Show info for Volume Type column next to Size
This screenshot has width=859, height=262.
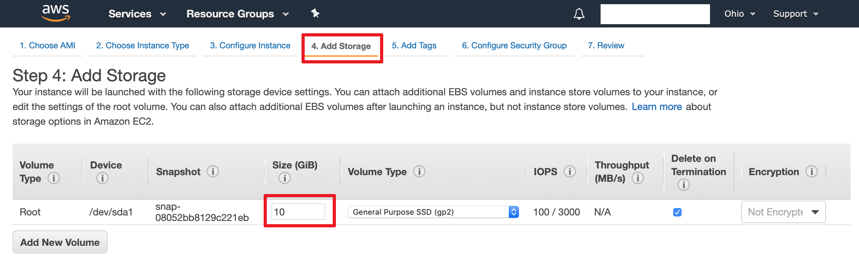tap(419, 172)
